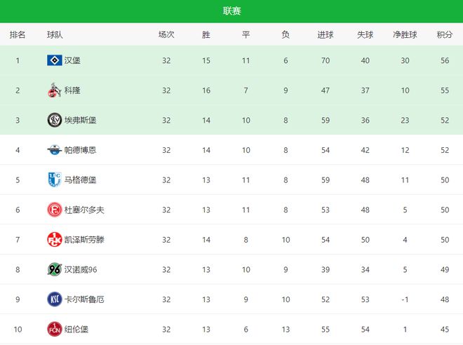Click the Paderborn (帕德博恩) club logo

(54, 150)
